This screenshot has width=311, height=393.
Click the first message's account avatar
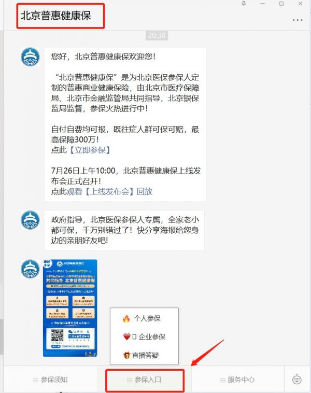[30, 57]
